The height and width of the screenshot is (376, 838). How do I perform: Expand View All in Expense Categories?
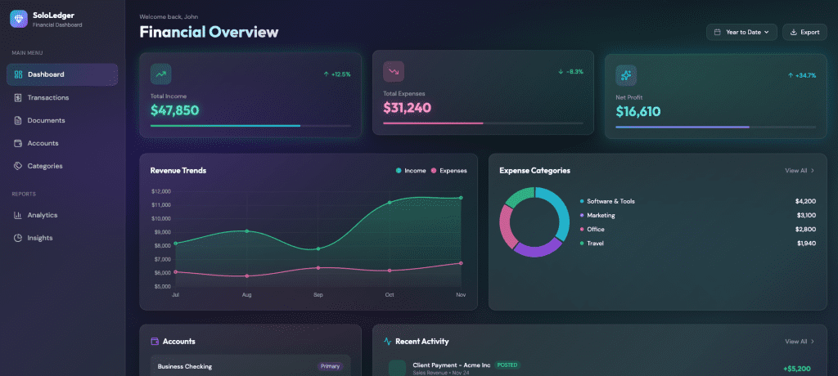coord(800,171)
